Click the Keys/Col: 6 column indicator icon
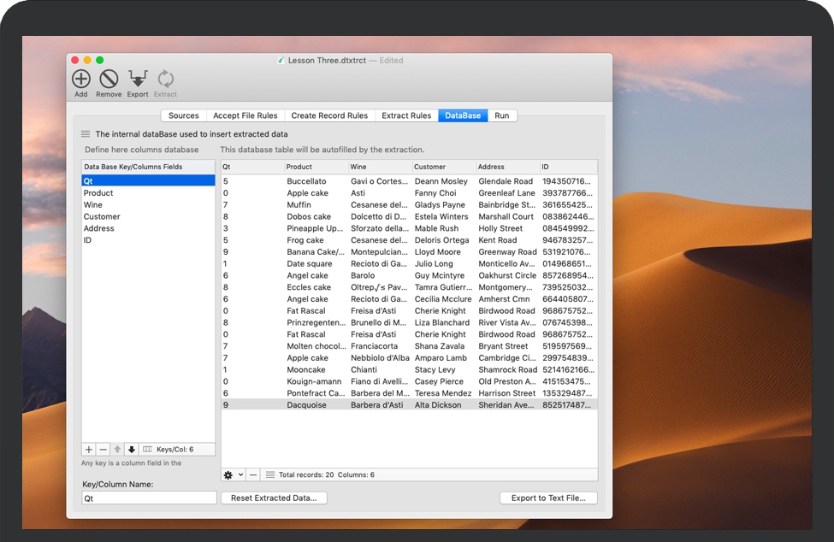834x542 pixels. [x=148, y=449]
